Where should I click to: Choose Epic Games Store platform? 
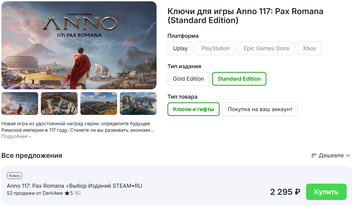[266, 48]
